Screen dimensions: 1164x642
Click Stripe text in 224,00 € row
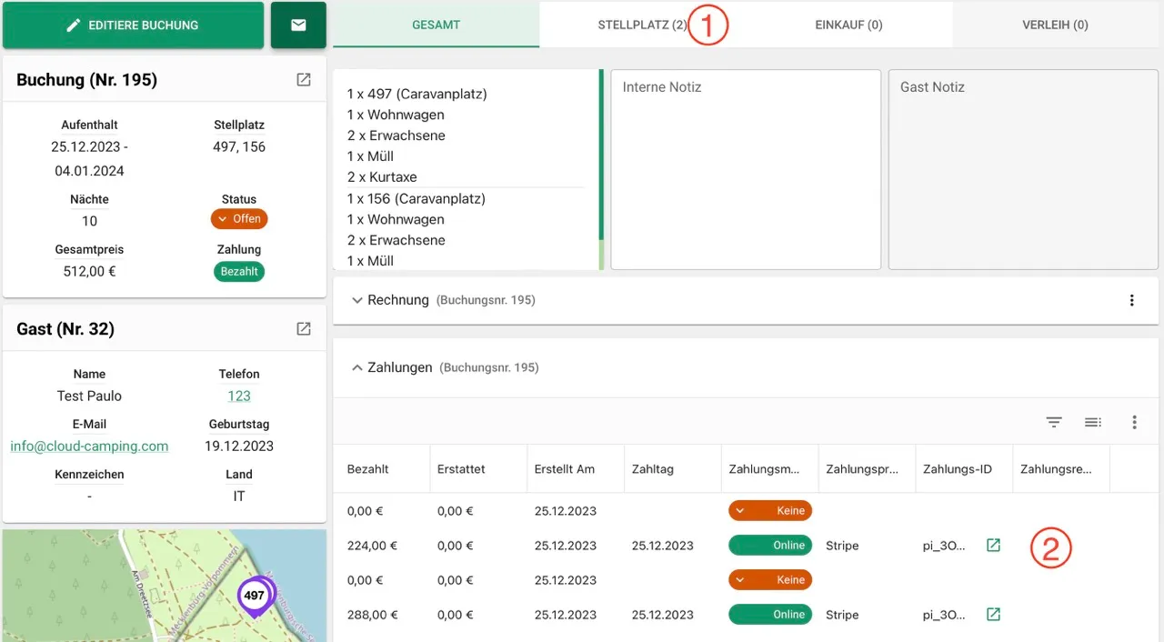tap(842, 546)
